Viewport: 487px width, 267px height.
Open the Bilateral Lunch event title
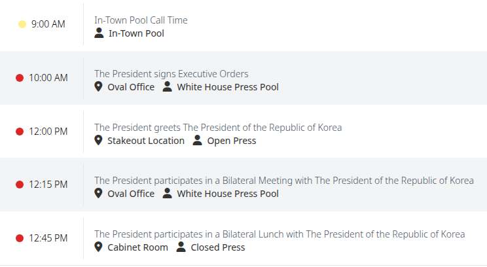(280, 234)
